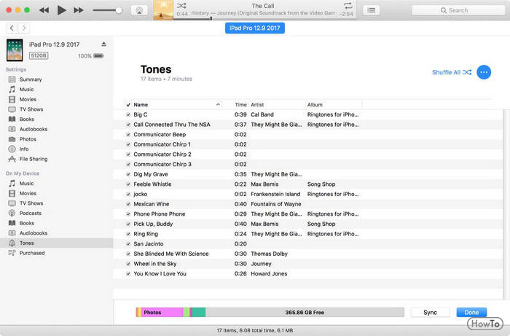Start playback with the Play button
The image size is (510, 336).
61,10
